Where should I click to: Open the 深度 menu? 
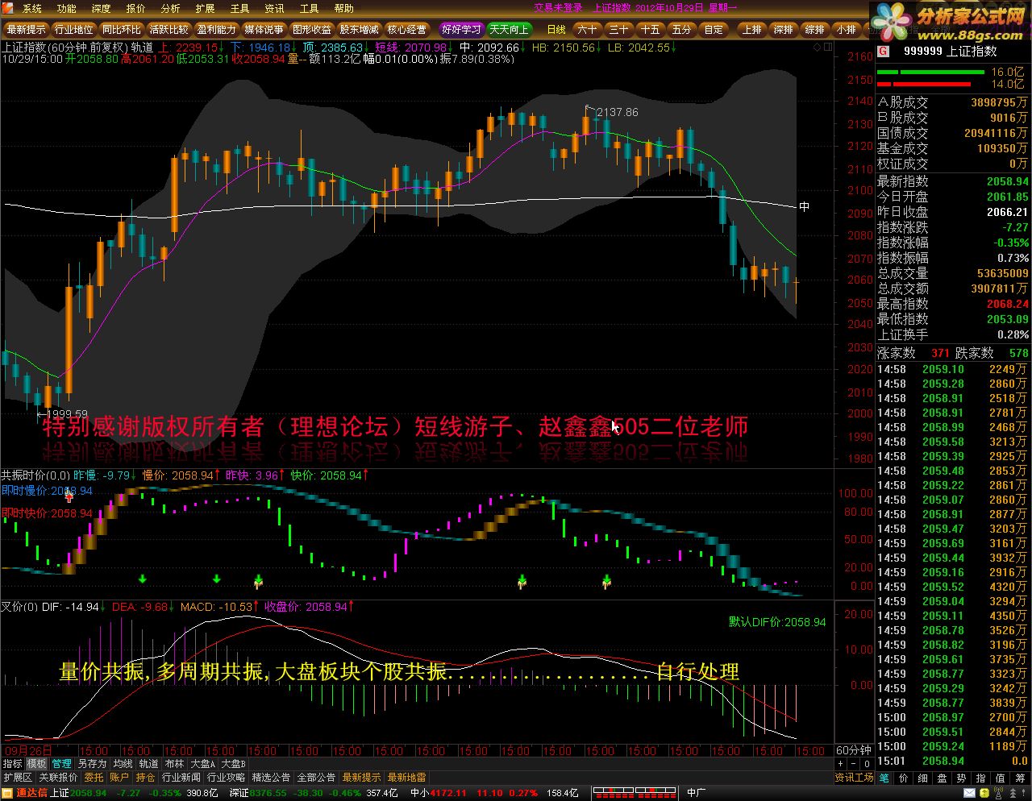(x=101, y=9)
